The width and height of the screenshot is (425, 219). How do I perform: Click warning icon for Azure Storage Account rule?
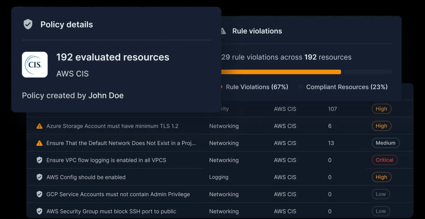pos(39,126)
